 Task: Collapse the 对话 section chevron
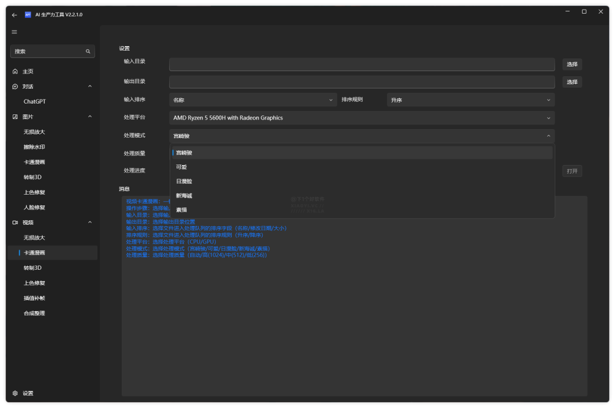coord(90,86)
